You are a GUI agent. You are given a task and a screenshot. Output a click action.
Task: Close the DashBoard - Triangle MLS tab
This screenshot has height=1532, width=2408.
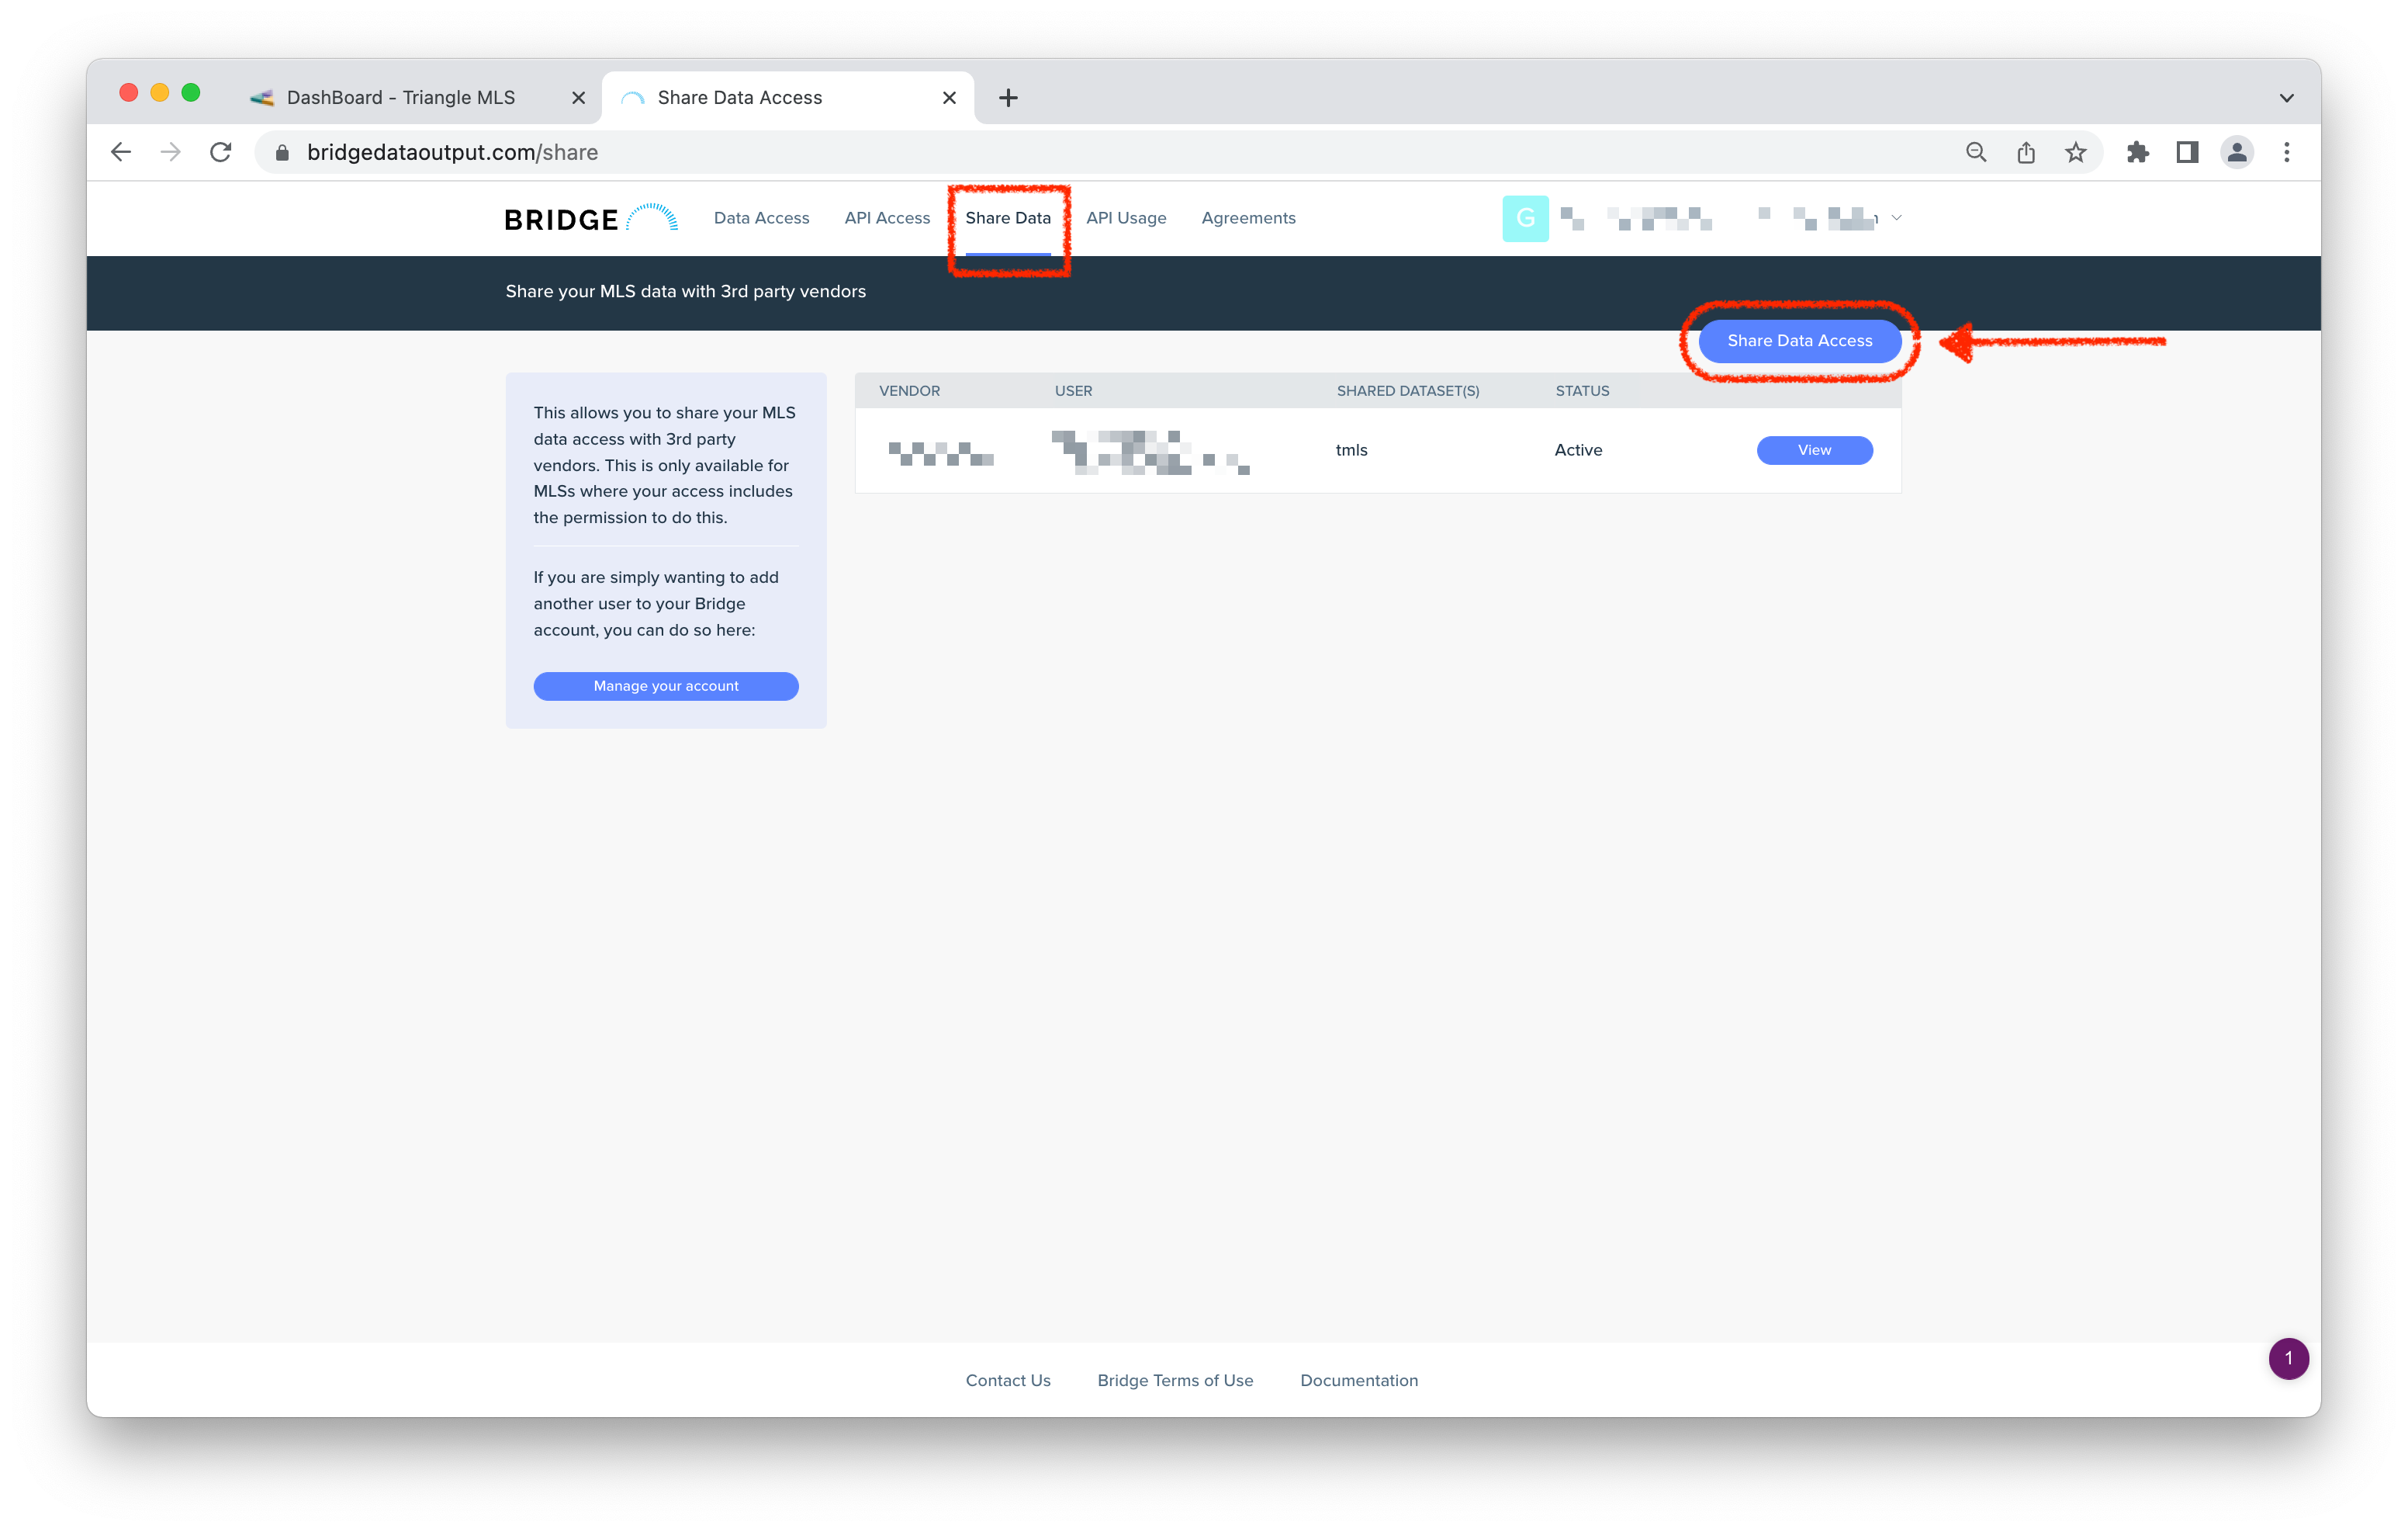(x=578, y=97)
